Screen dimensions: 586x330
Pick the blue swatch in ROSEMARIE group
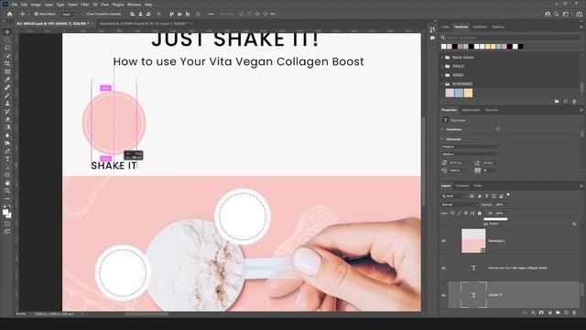point(459,93)
